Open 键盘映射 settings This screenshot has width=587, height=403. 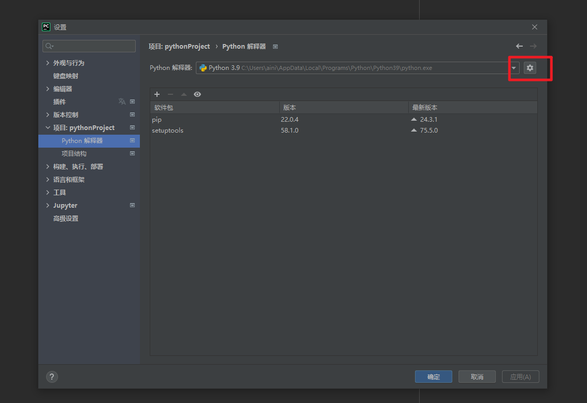[65, 76]
